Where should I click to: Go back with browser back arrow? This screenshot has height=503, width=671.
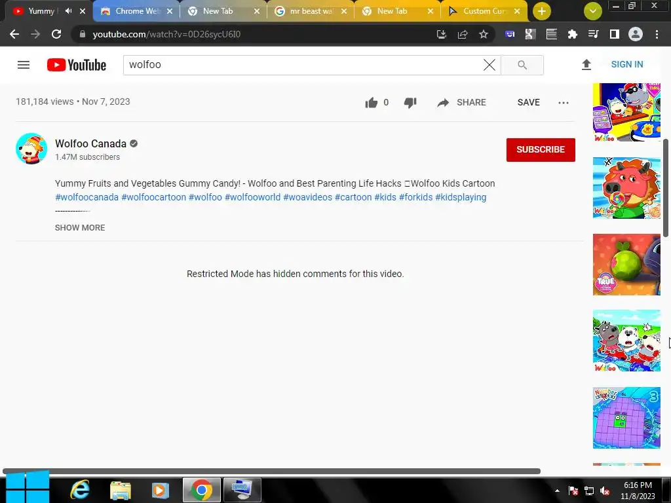[14, 34]
